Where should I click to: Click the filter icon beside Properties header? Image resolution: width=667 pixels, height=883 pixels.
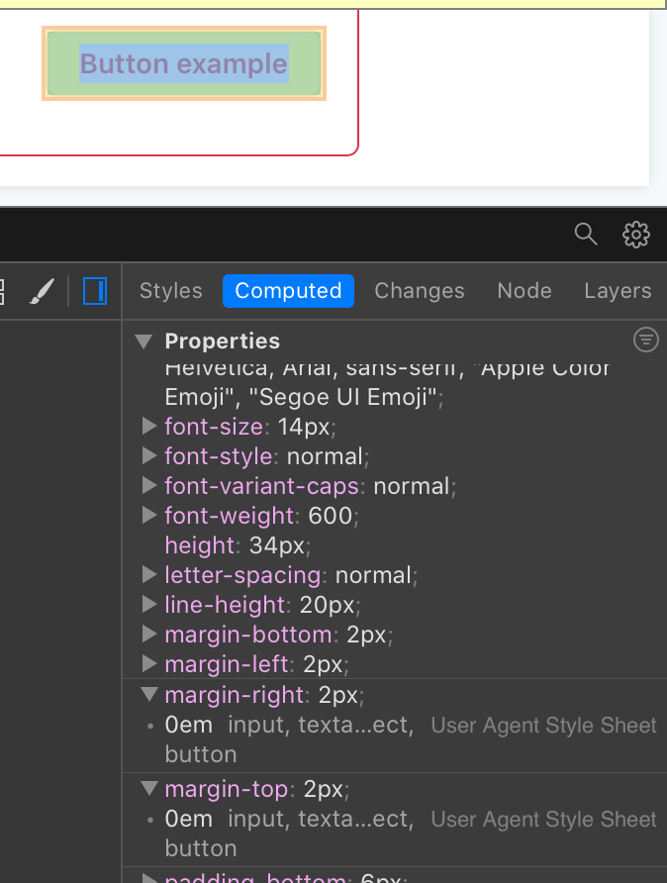coord(645,340)
